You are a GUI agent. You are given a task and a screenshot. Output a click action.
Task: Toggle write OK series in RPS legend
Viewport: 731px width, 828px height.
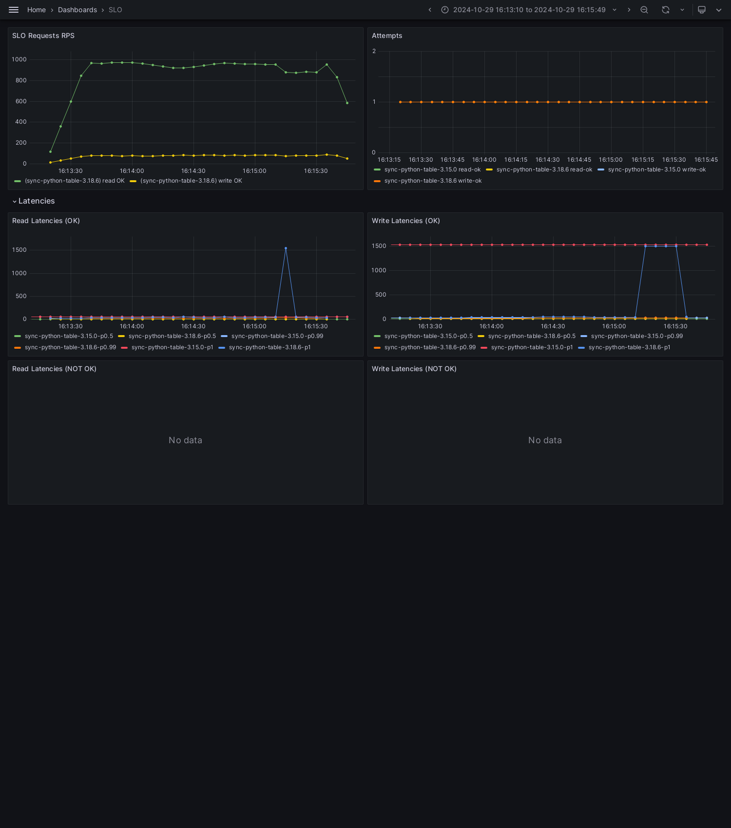coord(191,181)
